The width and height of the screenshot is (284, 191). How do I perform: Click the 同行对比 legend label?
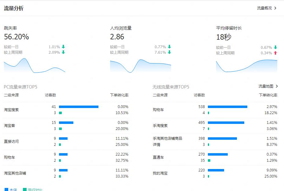click(35, 190)
